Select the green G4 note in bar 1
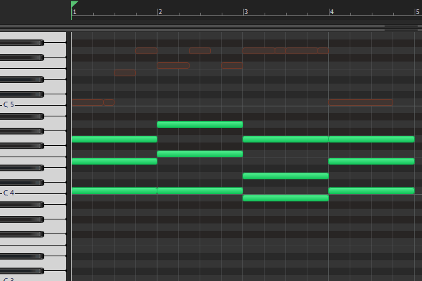 [x=114, y=139]
